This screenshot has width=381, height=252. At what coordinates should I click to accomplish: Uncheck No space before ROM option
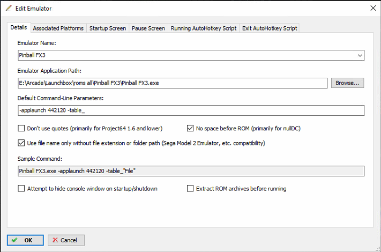[190, 128]
